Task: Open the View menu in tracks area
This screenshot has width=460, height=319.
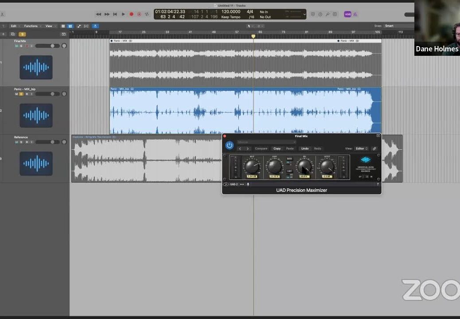Action: (50, 26)
